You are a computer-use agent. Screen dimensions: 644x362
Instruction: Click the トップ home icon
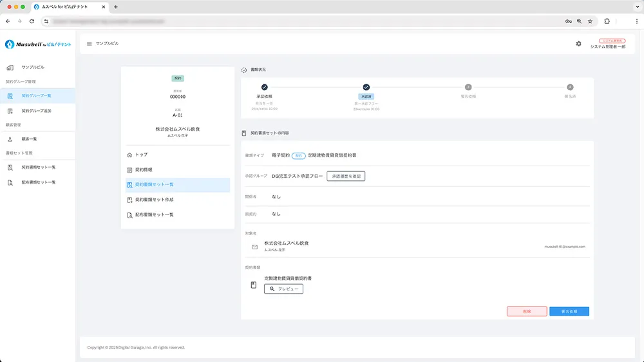coord(129,155)
